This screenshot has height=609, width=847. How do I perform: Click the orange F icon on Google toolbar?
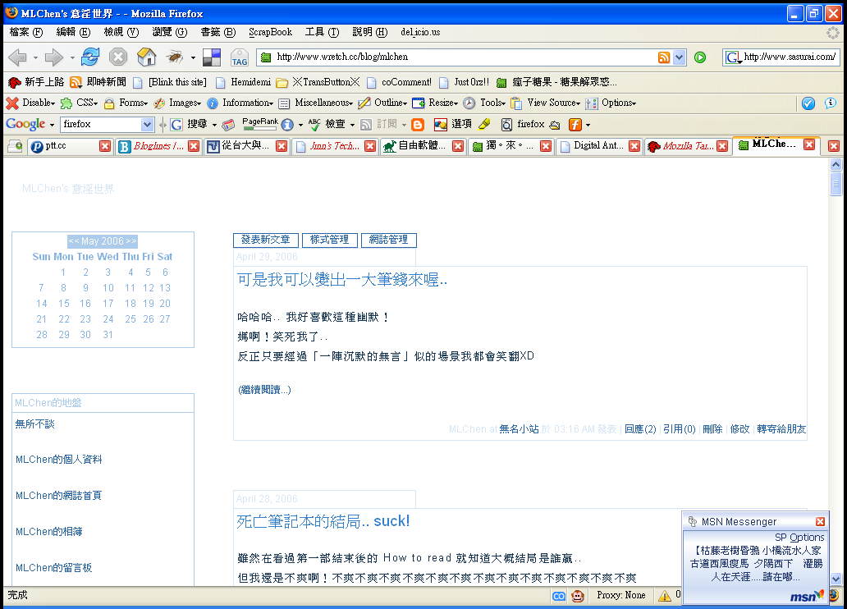coord(575,125)
